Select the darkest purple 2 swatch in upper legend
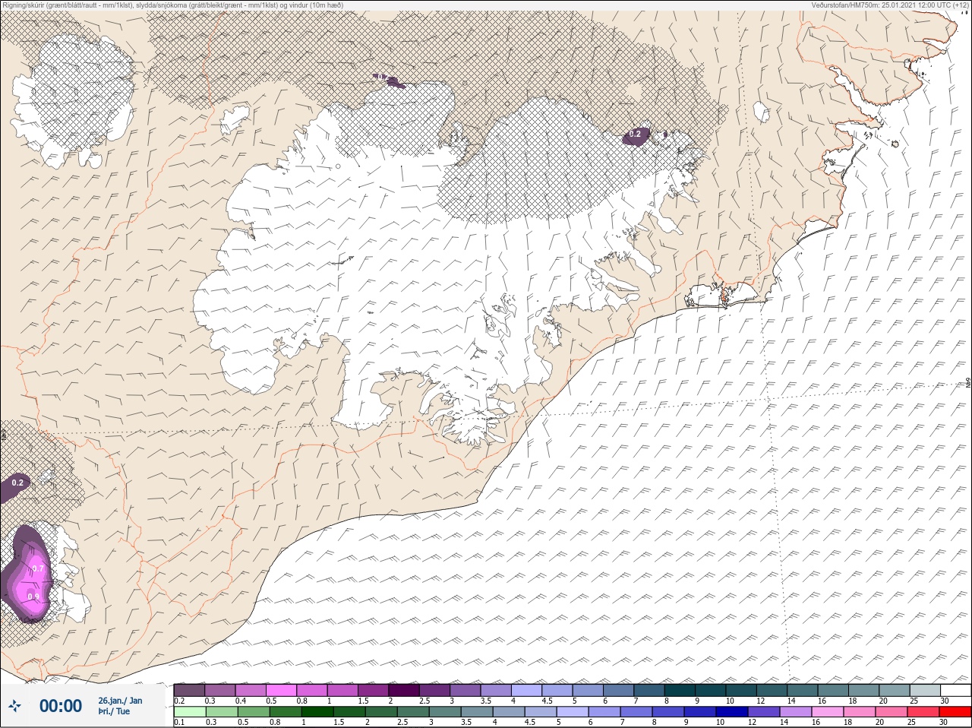 405,690
